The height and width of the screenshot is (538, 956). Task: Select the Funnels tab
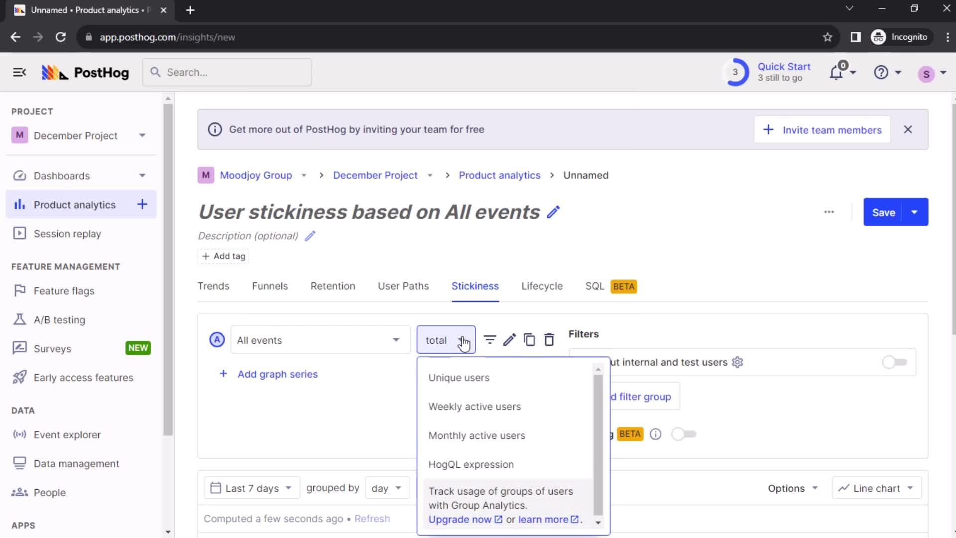[270, 286]
